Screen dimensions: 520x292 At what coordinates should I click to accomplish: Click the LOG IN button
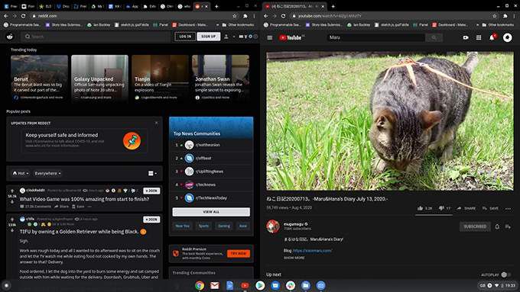(185, 37)
